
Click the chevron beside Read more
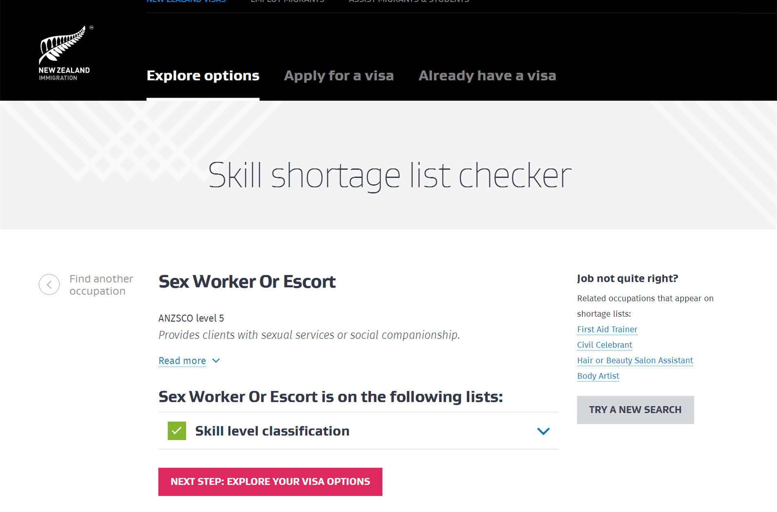coord(216,361)
